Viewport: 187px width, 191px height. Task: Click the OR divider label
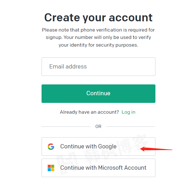coord(98,126)
